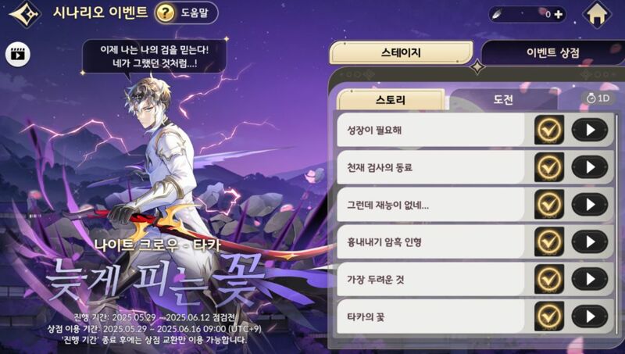
Task: Click the stage list scrollbar
Action: (x=617, y=223)
